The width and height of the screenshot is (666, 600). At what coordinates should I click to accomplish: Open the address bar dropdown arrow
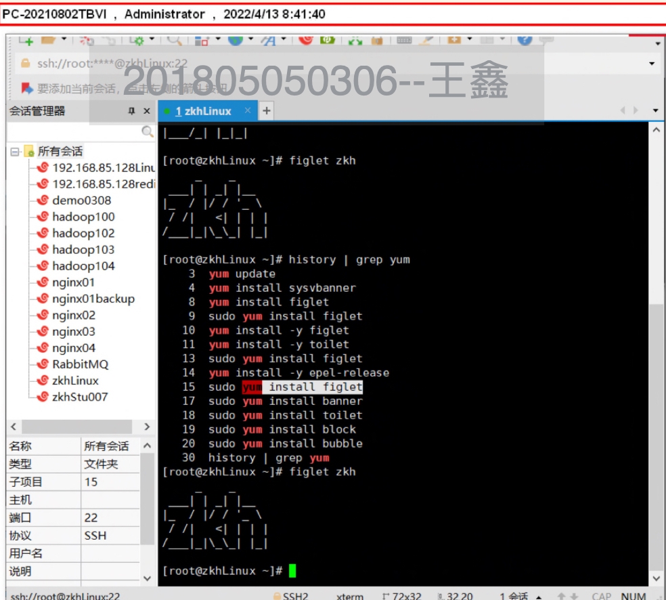pyautogui.click(x=652, y=64)
